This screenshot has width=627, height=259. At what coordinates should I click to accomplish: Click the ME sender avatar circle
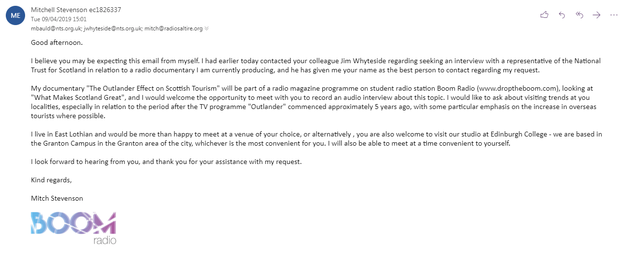(14, 15)
